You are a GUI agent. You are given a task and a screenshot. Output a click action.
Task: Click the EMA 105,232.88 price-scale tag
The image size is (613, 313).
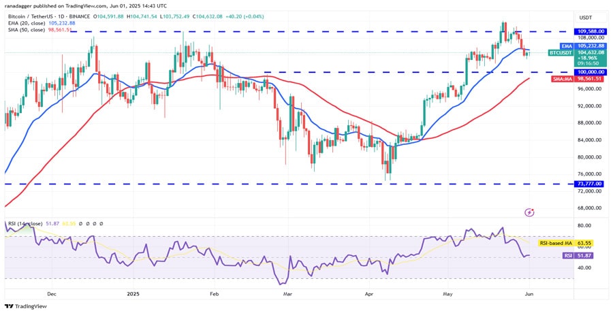pos(584,46)
